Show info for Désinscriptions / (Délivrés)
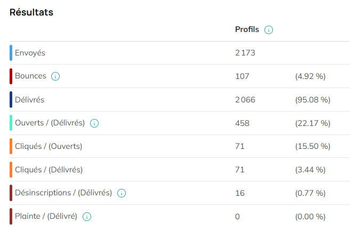362x238 pixels. coord(122,193)
